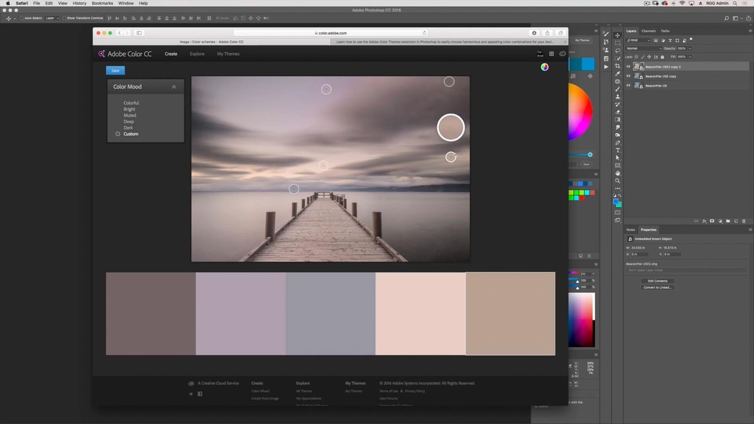Click the blue Save button
This screenshot has width=754, height=424.
(116, 70)
